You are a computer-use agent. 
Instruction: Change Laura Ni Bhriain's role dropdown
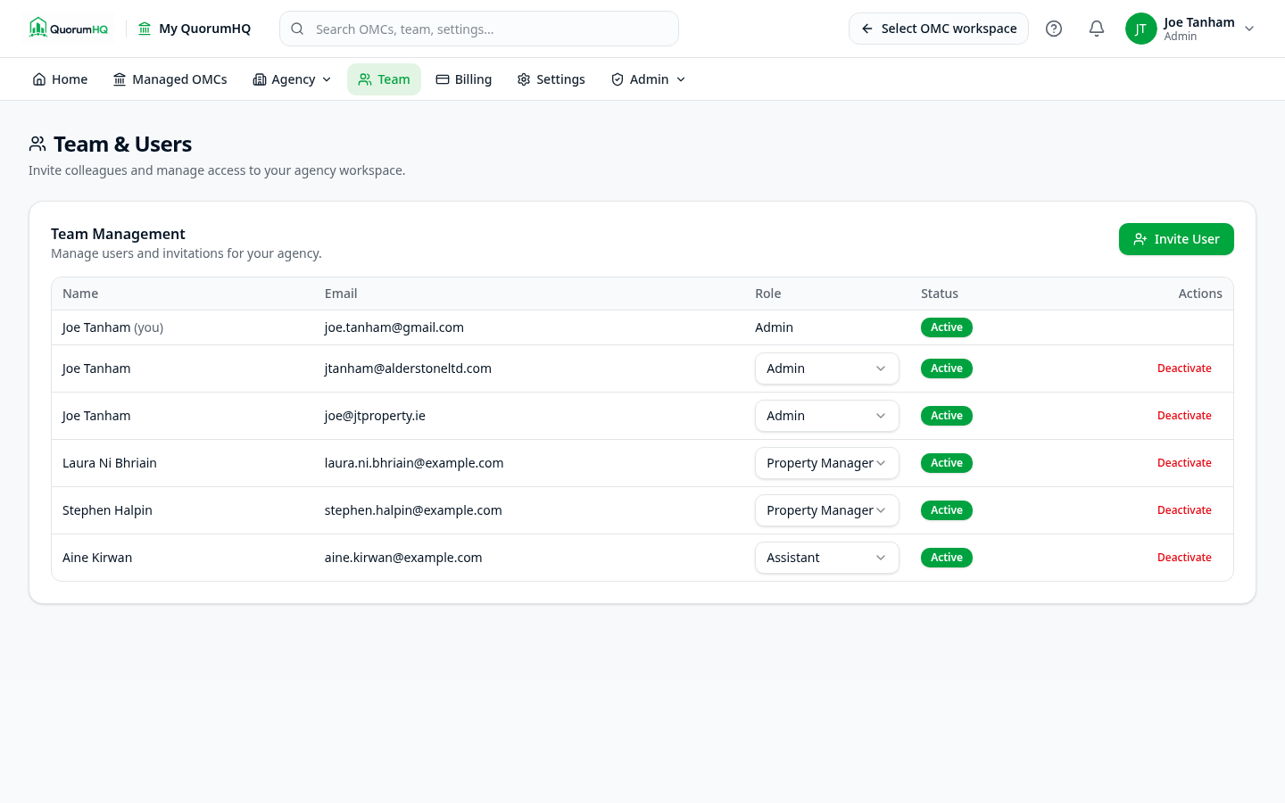click(826, 463)
